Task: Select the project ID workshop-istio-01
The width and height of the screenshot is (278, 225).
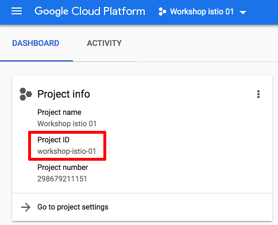Action: click(x=67, y=152)
